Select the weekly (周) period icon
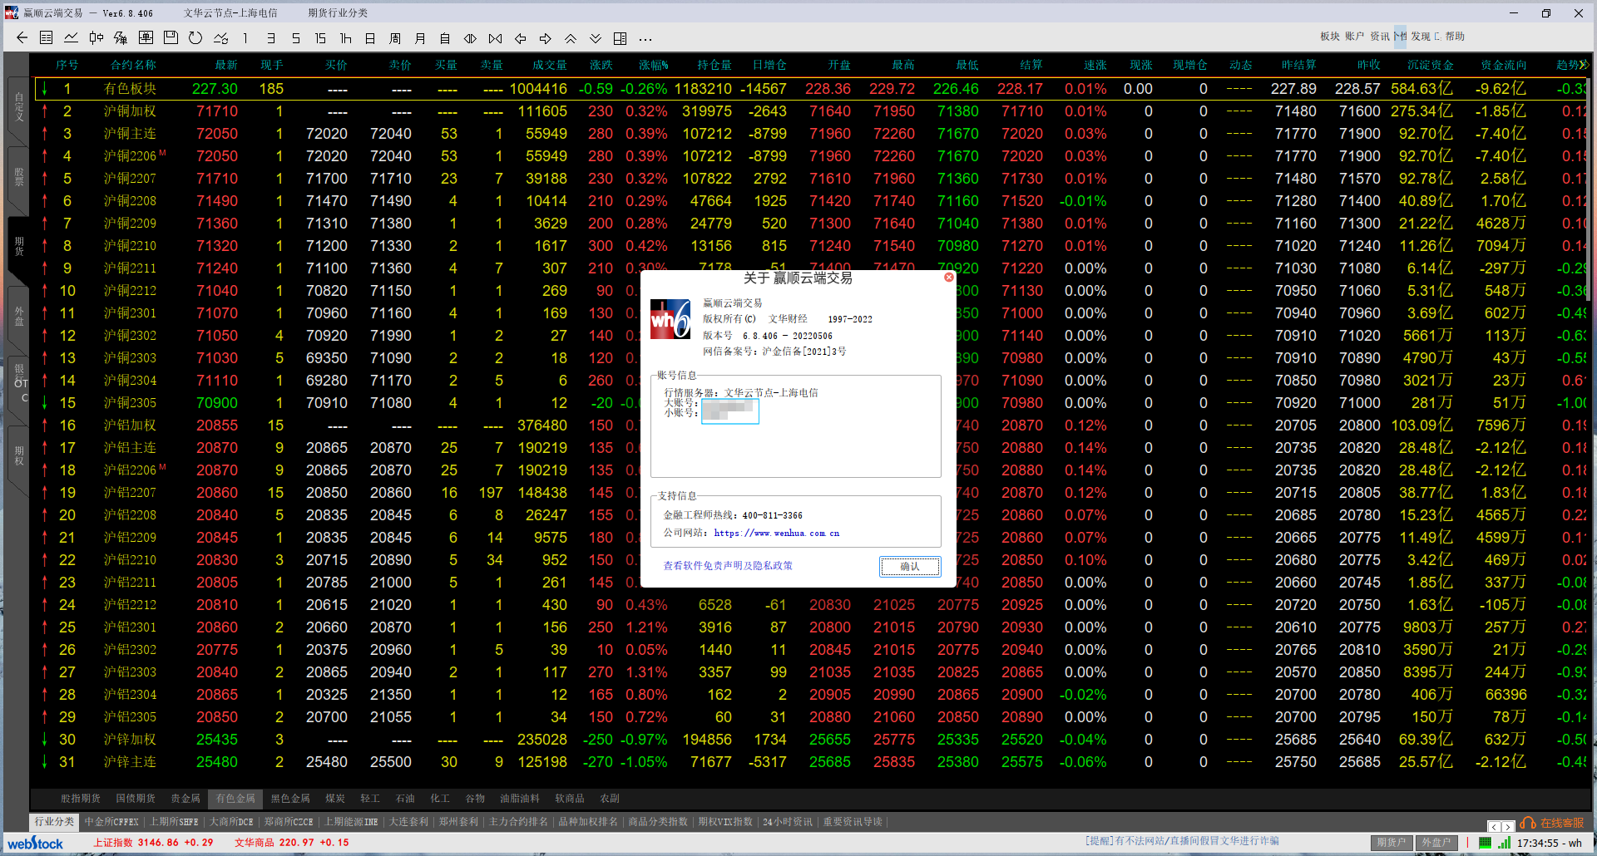Viewport: 1597px width, 856px height. point(393,38)
